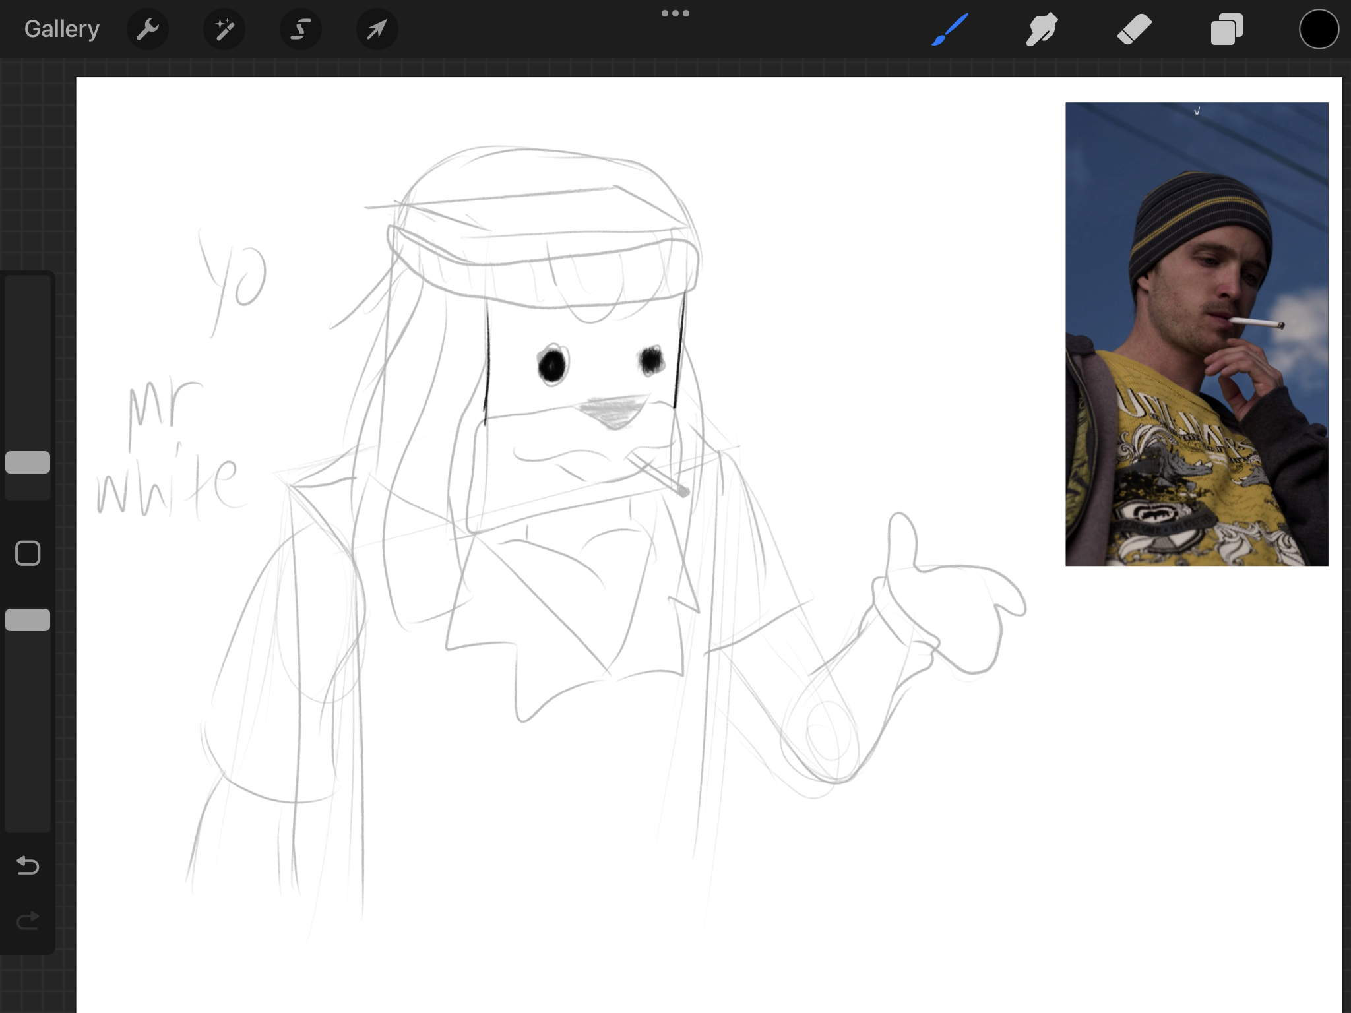Click the reference photo of man in beanie
The image size is (1351, 1013).
click(1196, 334)
